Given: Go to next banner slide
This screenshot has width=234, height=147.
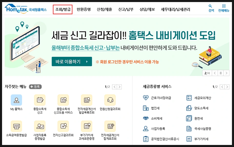Looking at the screenshot, I should [x=226, y=73].
